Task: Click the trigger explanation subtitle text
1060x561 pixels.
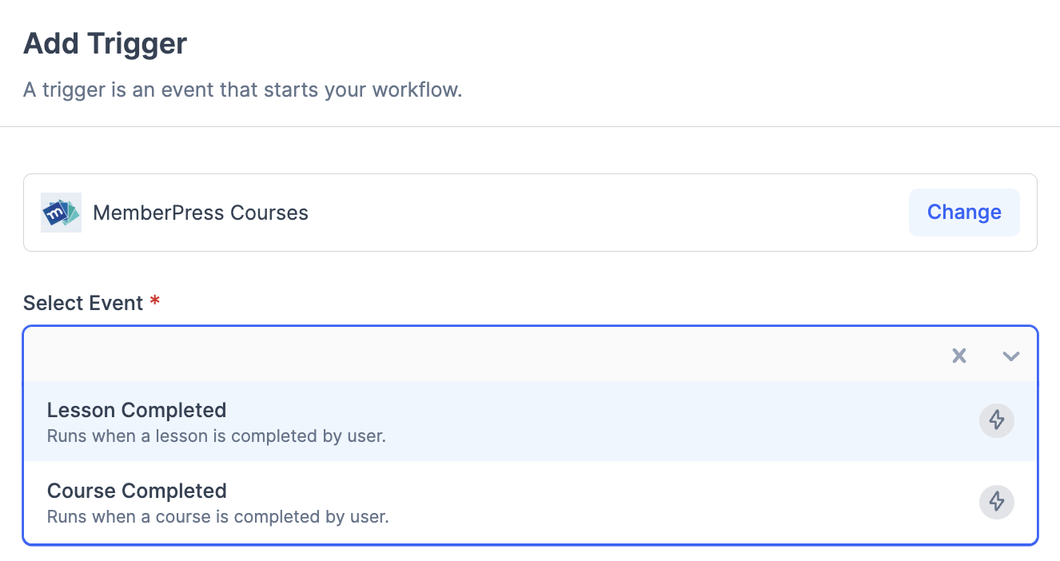Action: 242,90
